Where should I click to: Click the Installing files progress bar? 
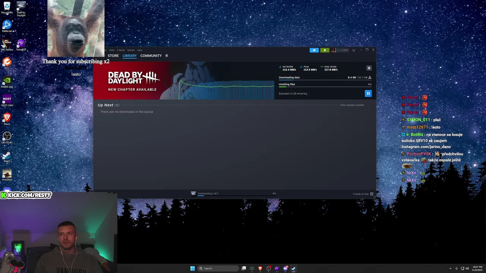coord(325,87)
